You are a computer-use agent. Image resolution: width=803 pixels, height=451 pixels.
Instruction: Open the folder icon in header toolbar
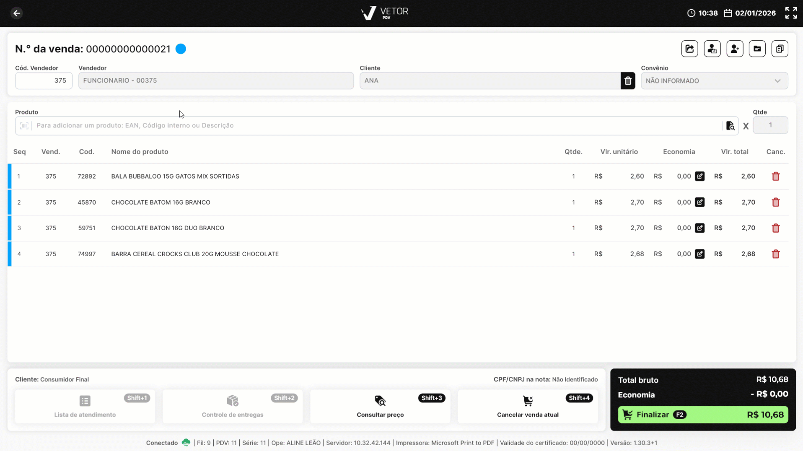(757, 49)
